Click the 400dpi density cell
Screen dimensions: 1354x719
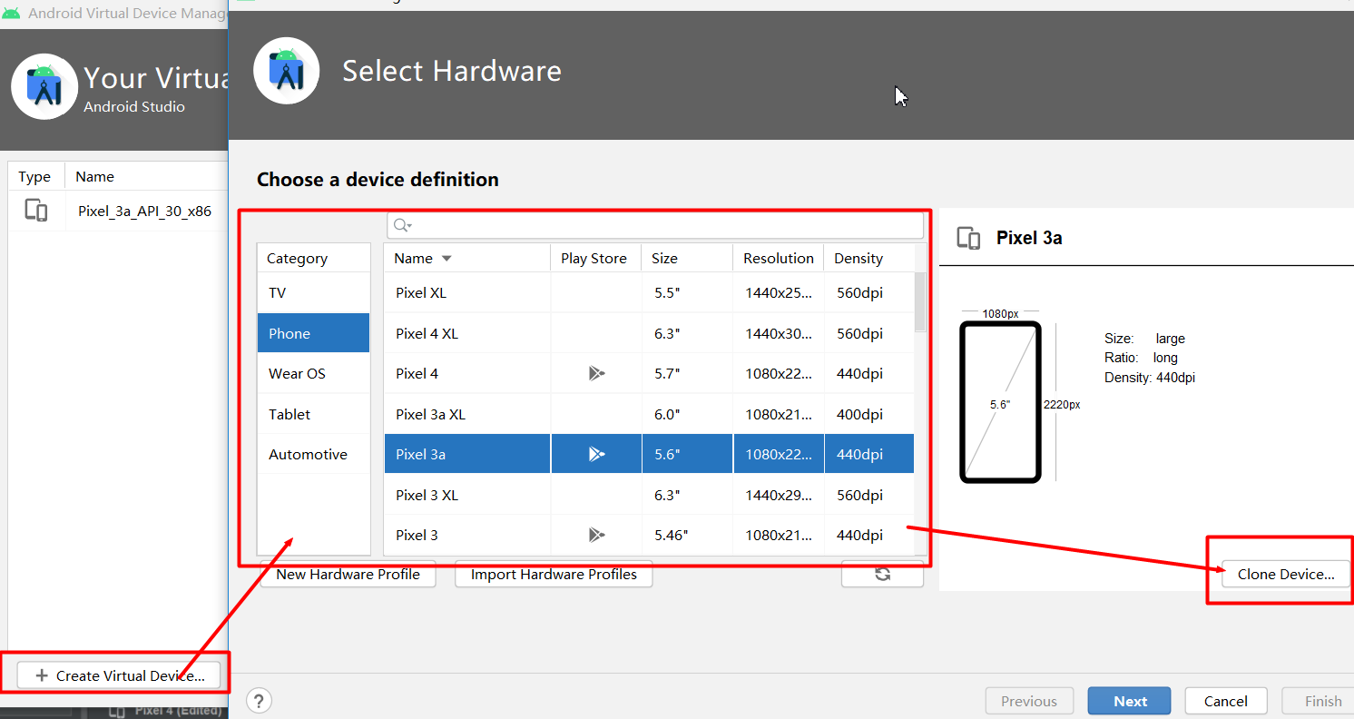pos(869,414)
